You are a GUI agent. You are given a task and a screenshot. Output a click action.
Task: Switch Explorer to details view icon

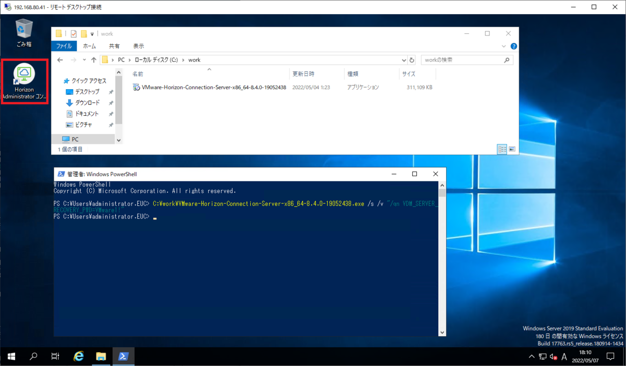coord(502,149)
